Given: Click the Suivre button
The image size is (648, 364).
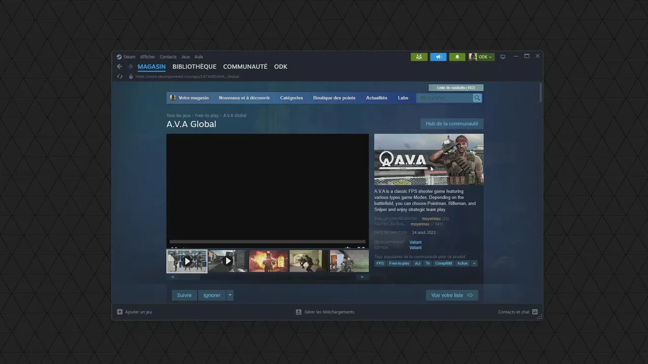Looking at the screenshot, I should tap(184, 295).
